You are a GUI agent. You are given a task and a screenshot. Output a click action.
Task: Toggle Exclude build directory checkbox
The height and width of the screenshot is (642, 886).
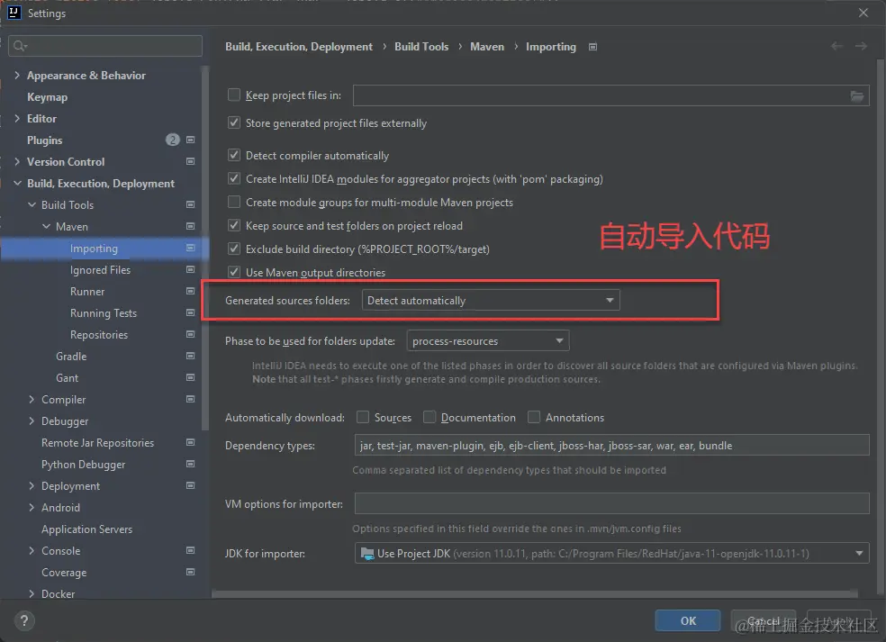point(233,249)
